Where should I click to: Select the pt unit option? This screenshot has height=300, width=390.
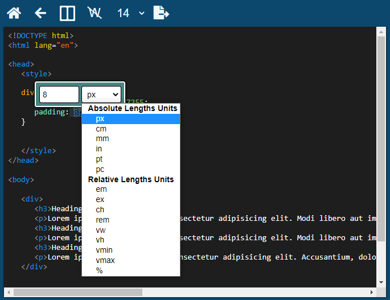point(131,159)
